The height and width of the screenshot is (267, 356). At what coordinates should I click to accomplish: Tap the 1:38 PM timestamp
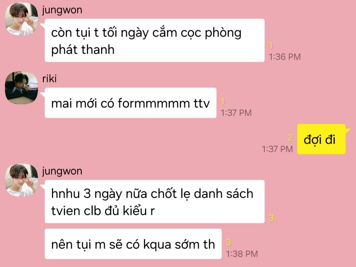pos(242,254)
